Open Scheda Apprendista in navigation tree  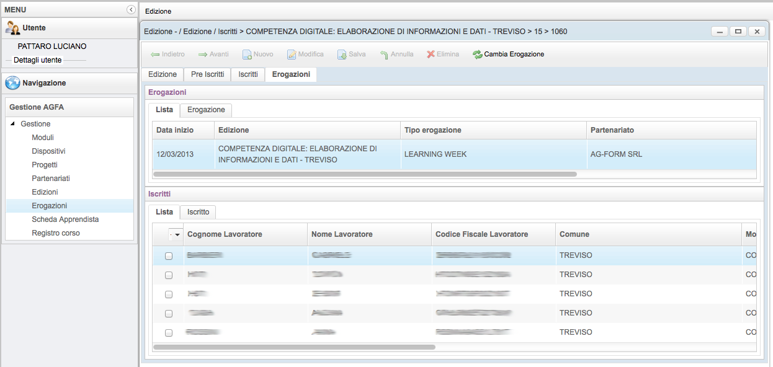[65, 219]
